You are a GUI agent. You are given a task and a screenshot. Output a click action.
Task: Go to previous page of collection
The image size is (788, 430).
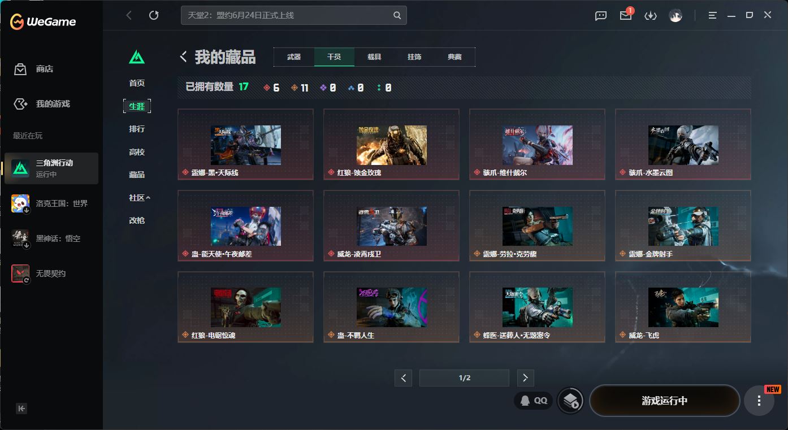click(x=403, y=378)
